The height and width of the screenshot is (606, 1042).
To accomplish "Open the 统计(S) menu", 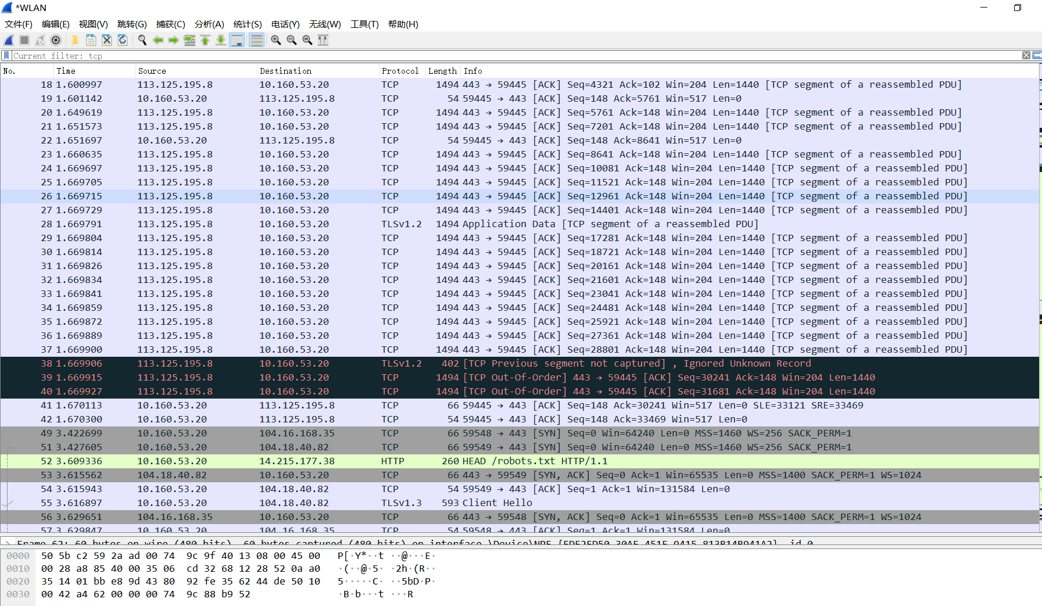I will [248, 24].
